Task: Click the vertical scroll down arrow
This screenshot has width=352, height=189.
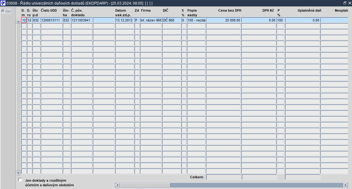Action: 18,173
